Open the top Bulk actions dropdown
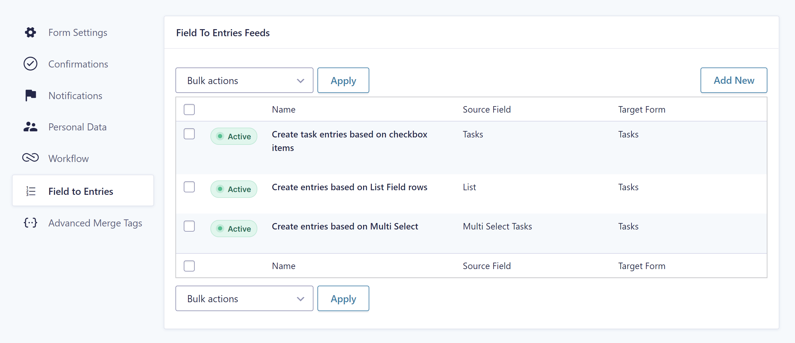 point(244,80)
